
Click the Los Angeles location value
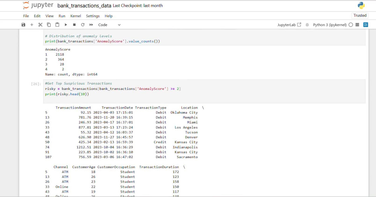[x=186, y=127]
